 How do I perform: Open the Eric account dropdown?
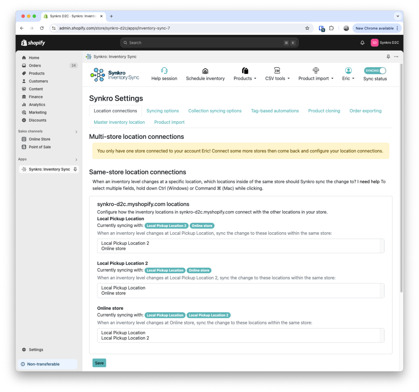click(x=348, y=78)
